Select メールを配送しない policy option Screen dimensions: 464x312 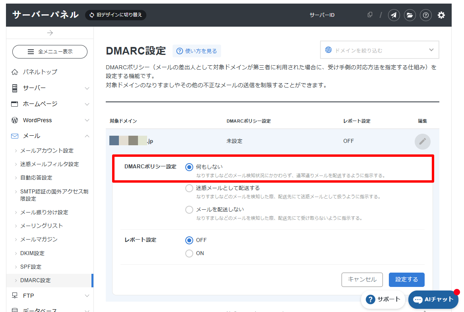point(189,210)
